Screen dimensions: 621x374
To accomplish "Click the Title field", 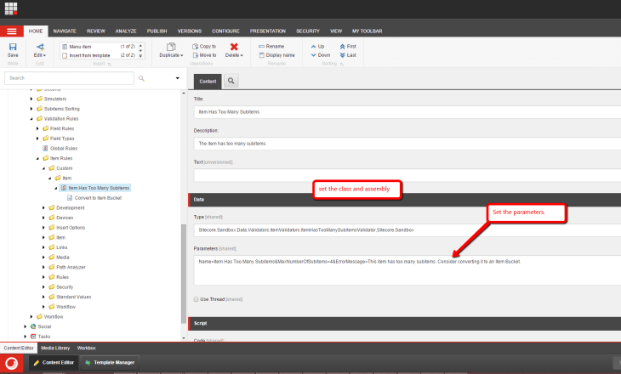I will (x=407, y=112).
